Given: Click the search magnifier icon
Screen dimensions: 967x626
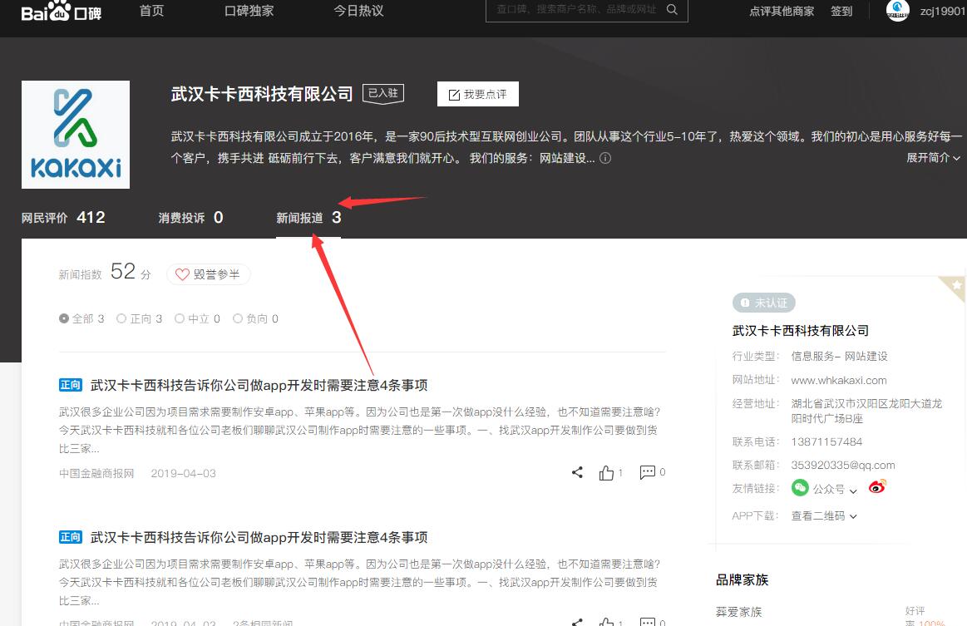Looking at the screenshot, I should (x=672, y=9).
